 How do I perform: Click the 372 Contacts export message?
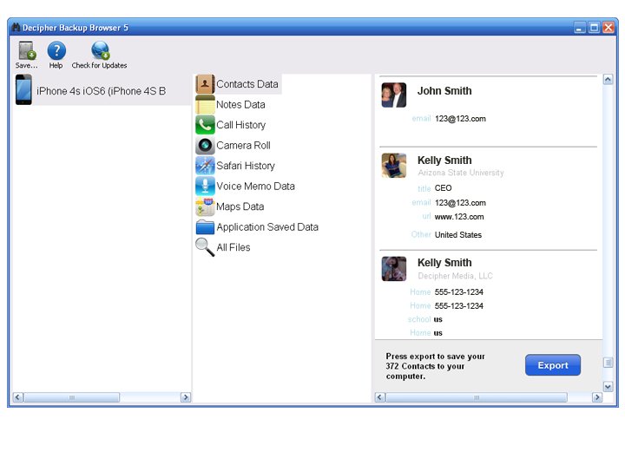coord(435,366)
